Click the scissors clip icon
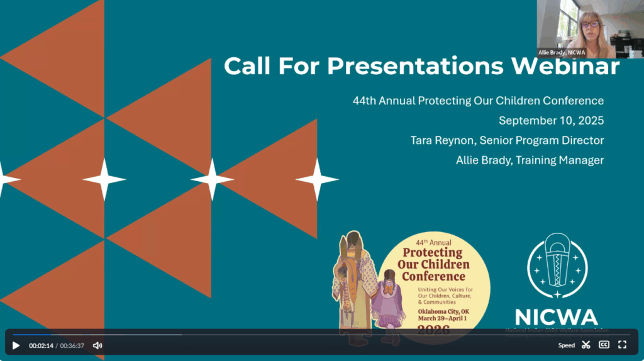 (x=586, y=345)
